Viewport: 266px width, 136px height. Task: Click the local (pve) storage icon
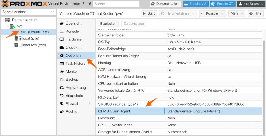[18, 38]
